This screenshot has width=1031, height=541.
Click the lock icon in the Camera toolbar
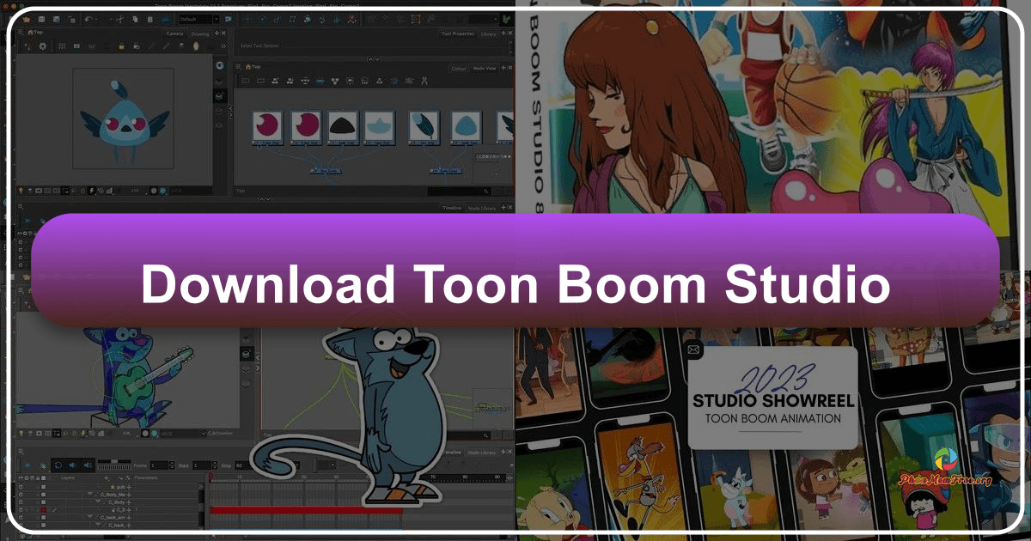pos(122,45)
